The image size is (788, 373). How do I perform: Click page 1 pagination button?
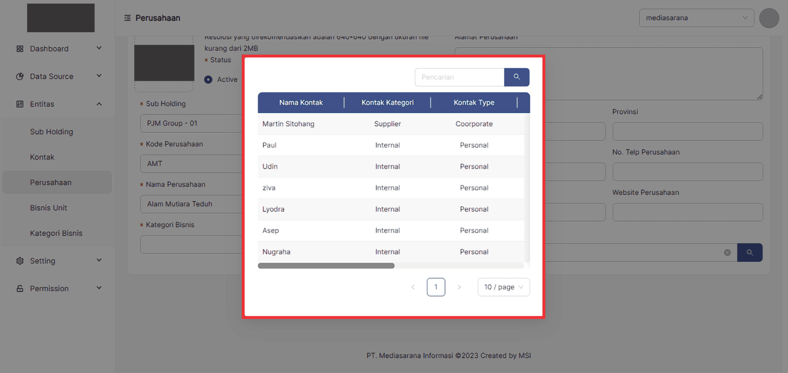(x=436, y=287)
